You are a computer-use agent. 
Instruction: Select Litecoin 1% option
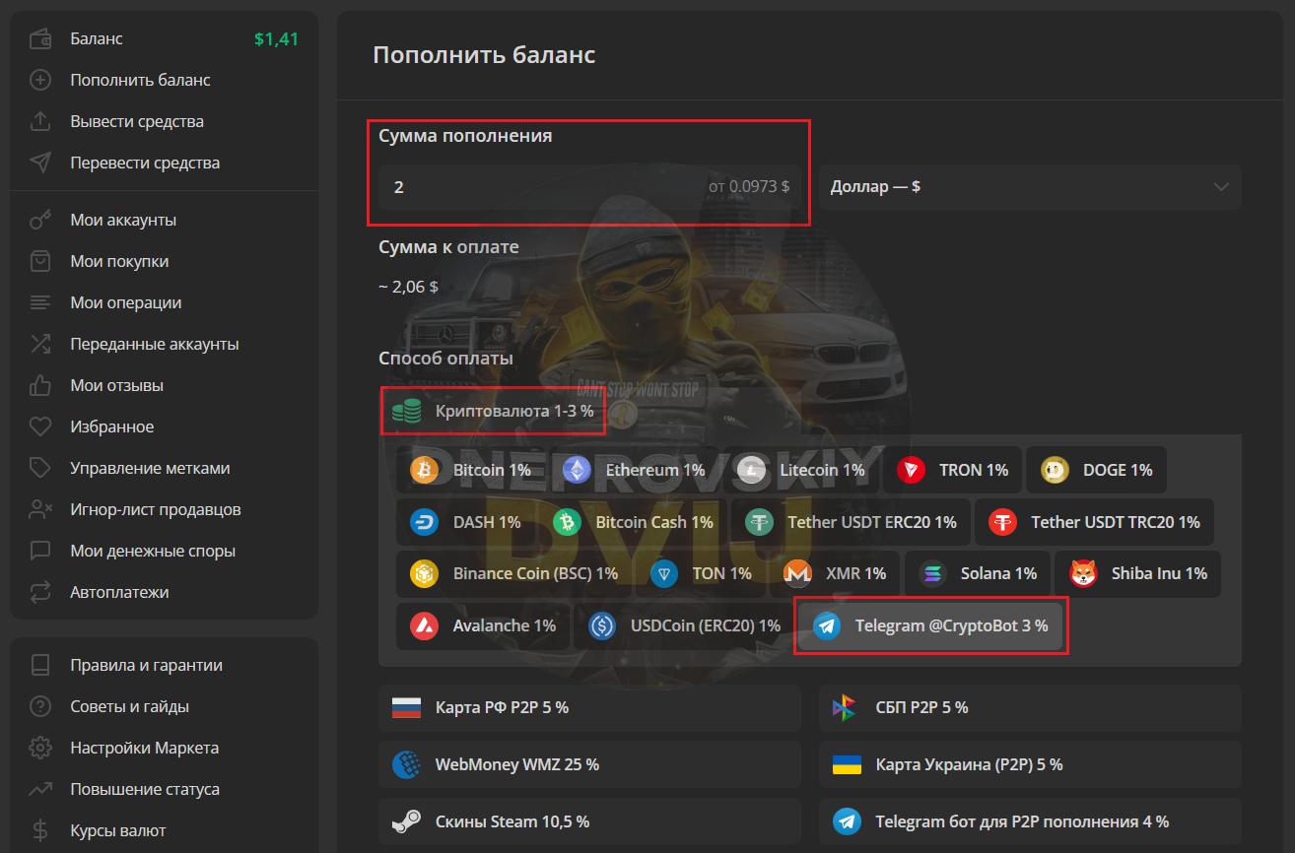pos(801,471)
